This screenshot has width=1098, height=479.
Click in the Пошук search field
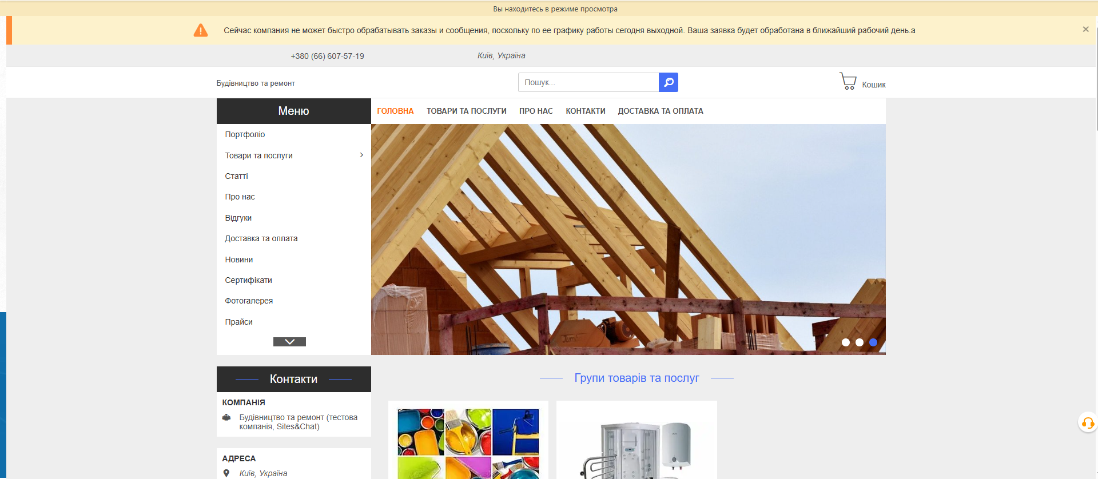point(588,82)
